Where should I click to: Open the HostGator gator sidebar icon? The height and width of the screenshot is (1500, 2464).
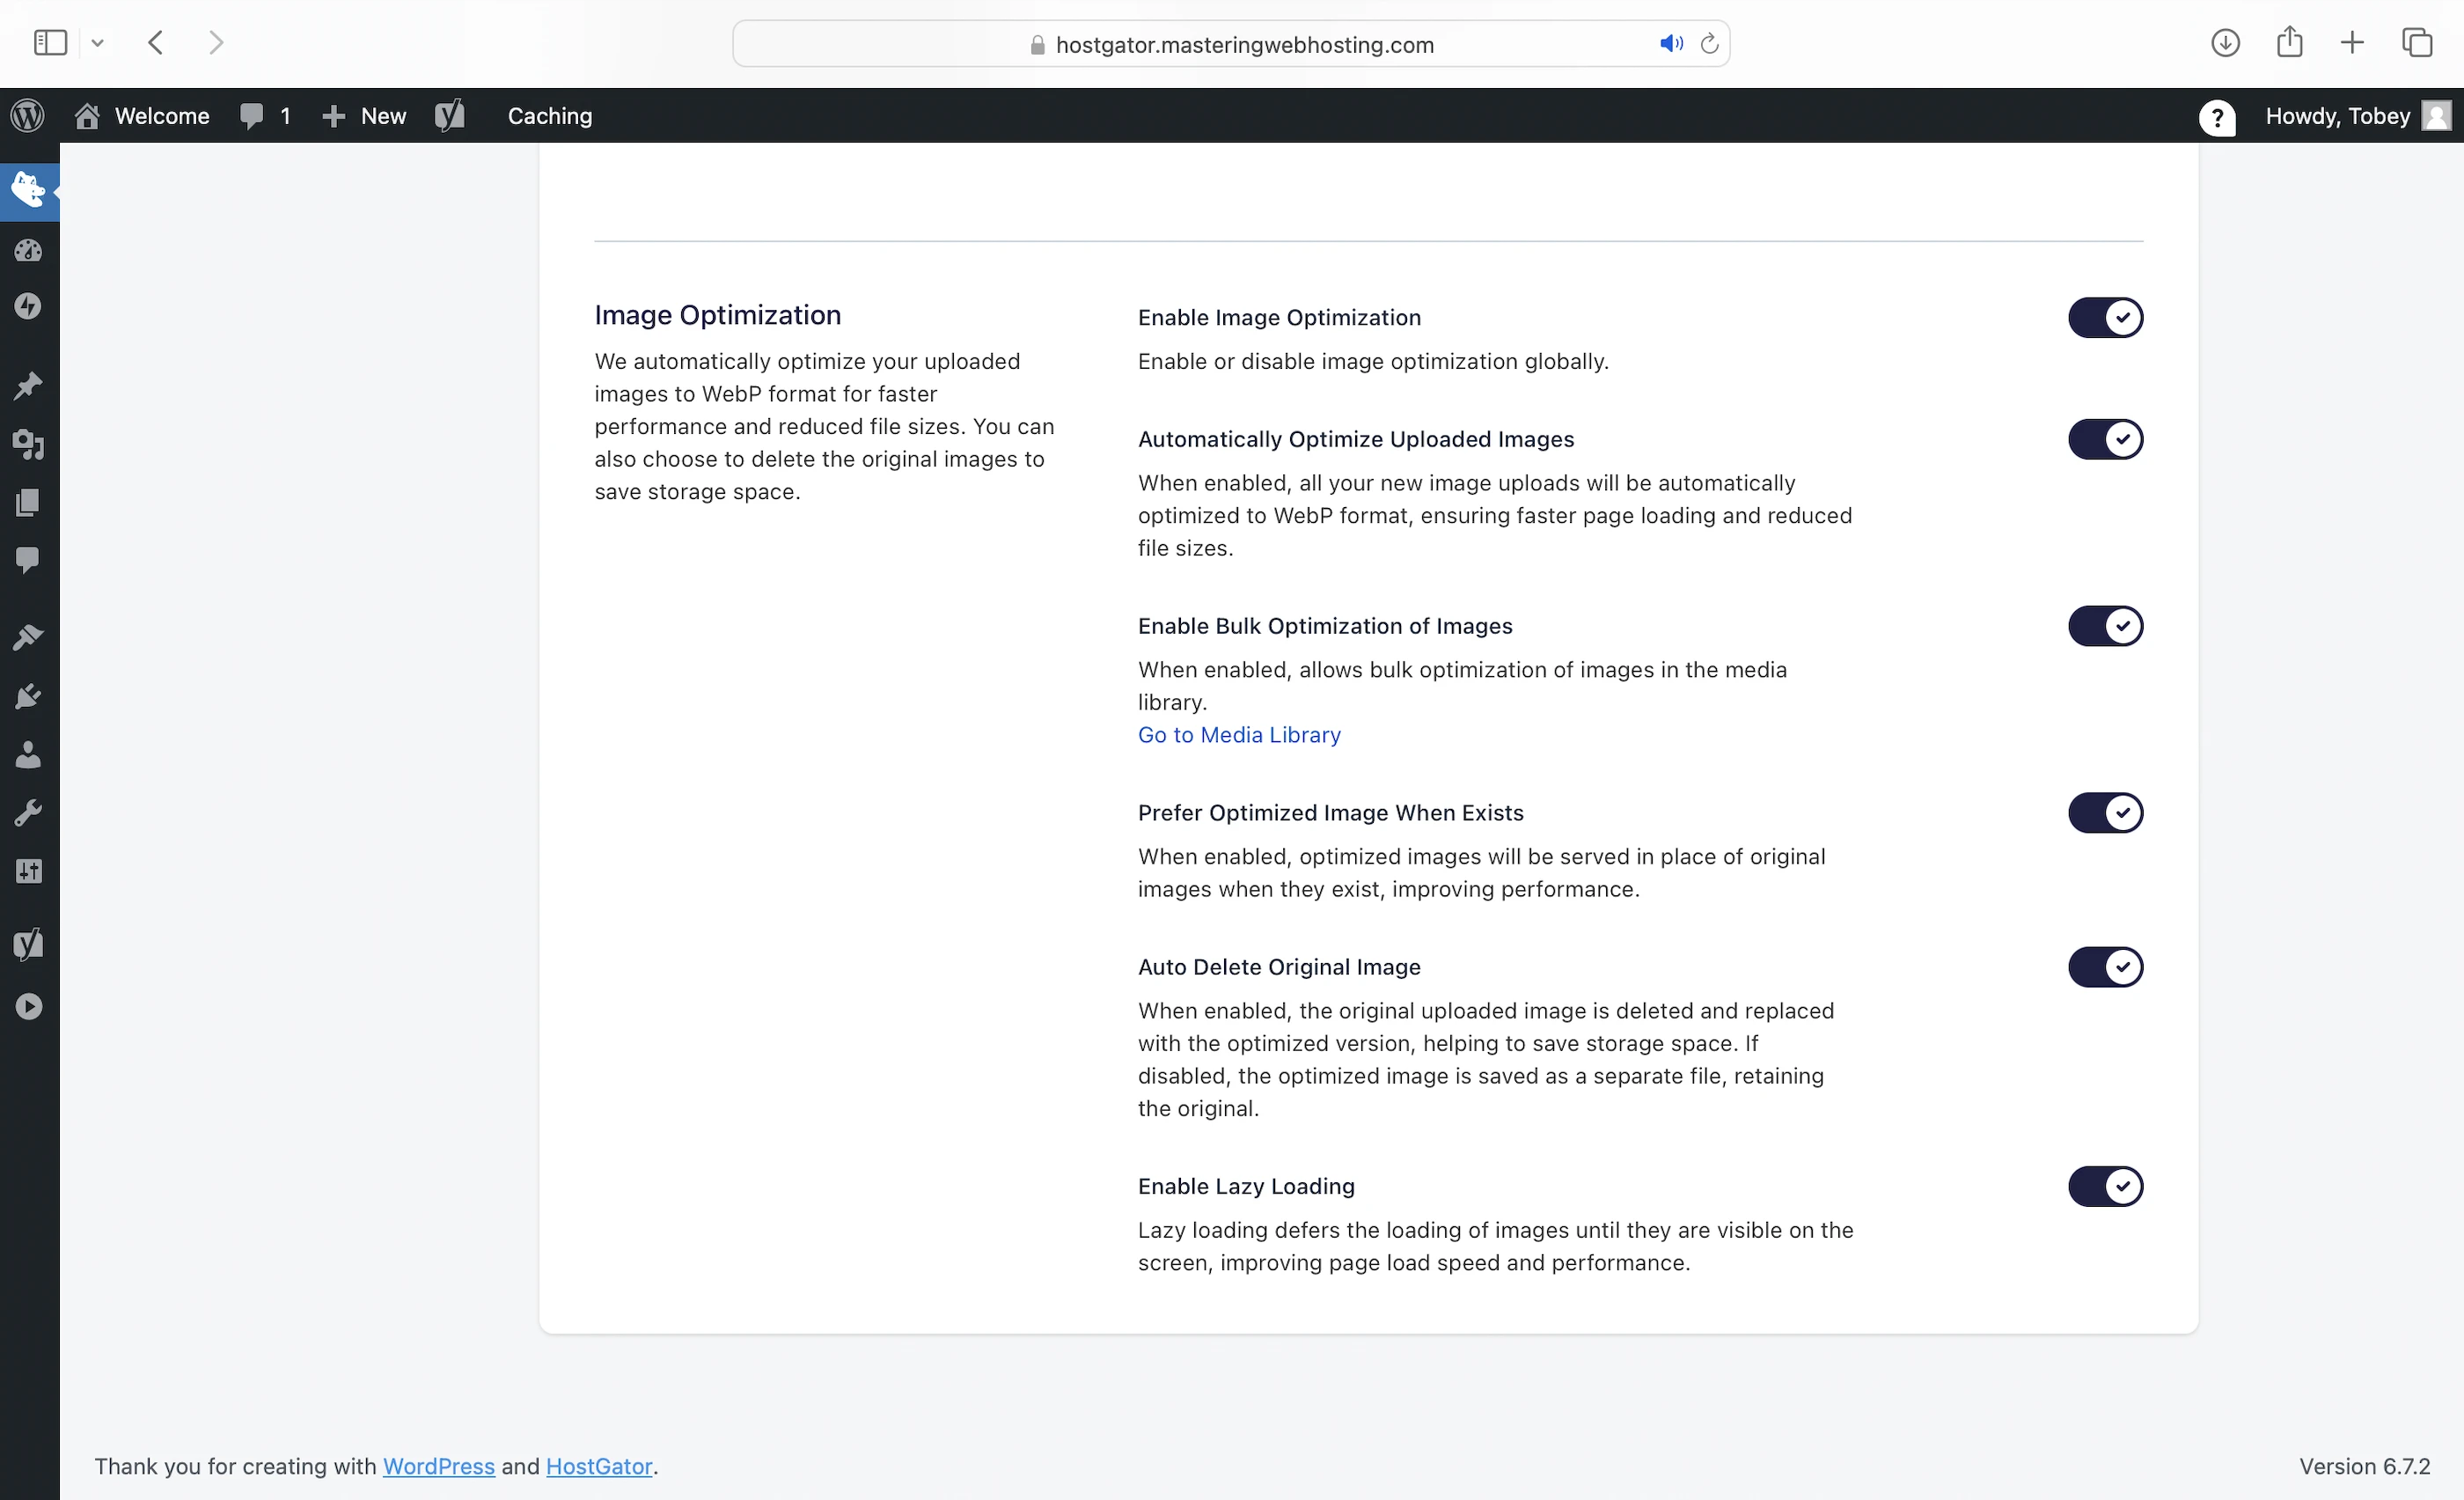pos(28,189)
